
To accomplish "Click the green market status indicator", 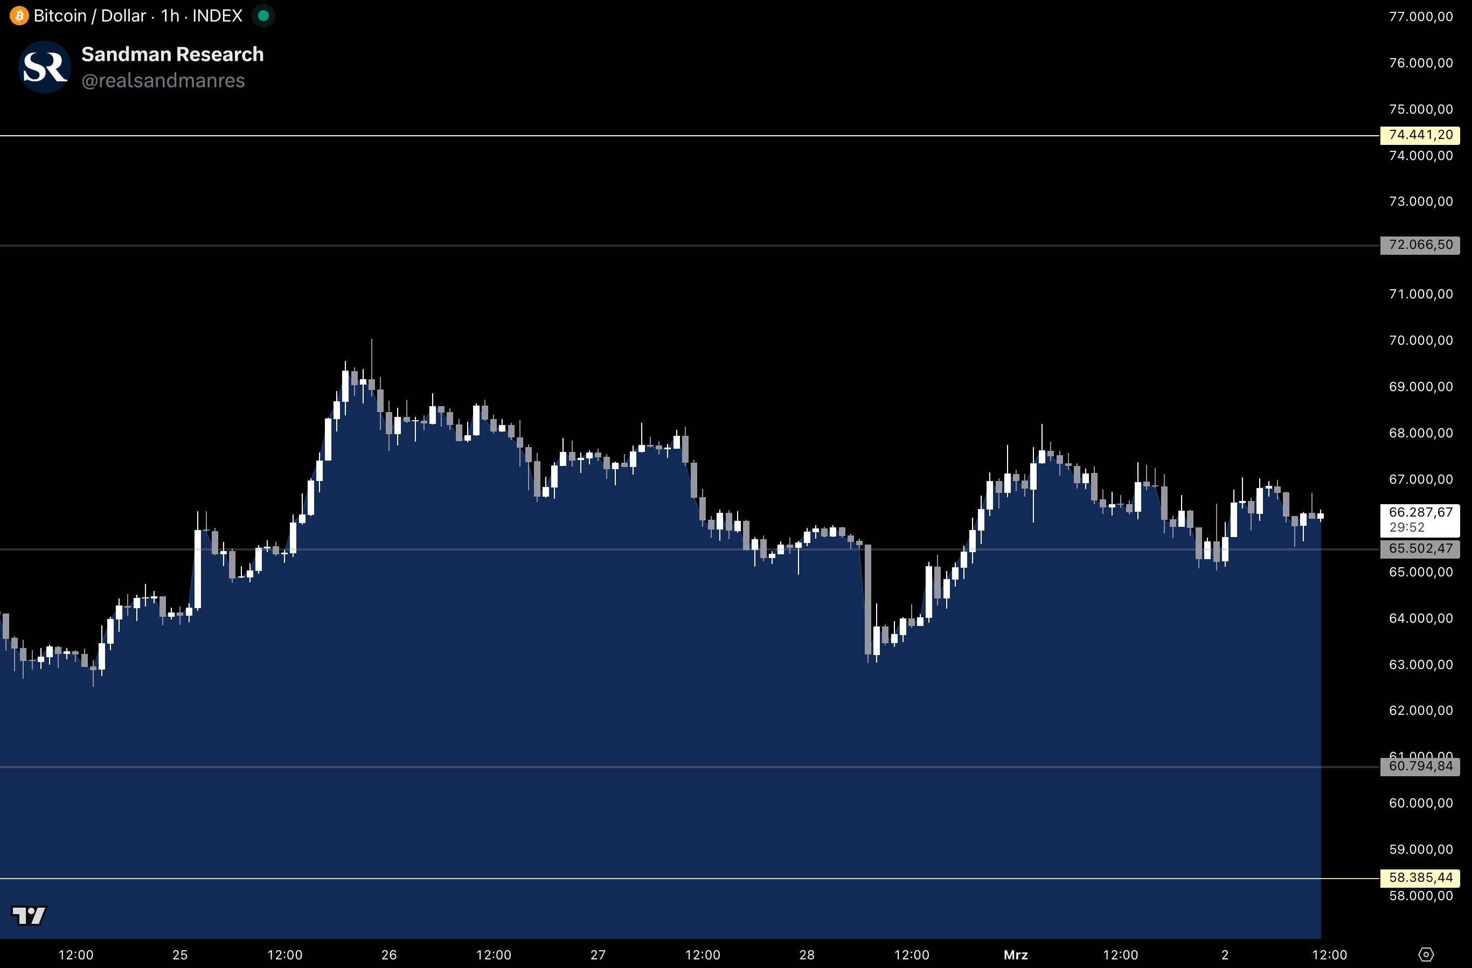I will 263,16.
